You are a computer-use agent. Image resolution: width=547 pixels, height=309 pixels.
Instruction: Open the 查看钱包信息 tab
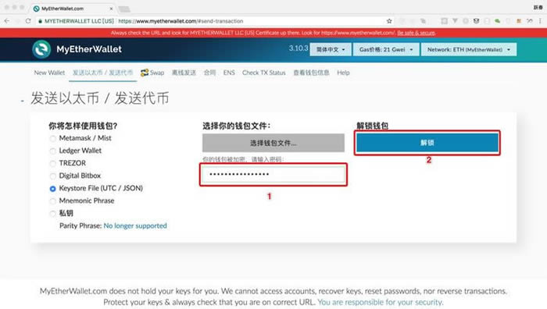click(x=311, y=73)
